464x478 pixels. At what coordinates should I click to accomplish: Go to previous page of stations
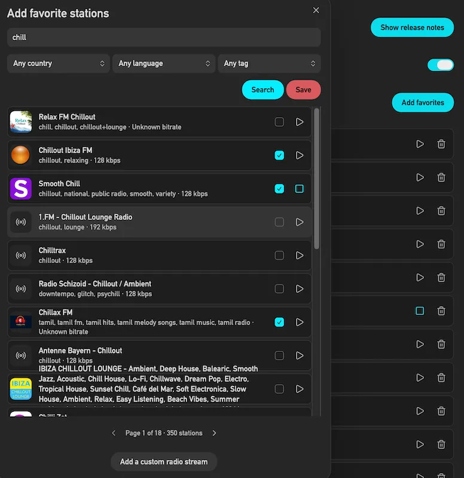pos(114,433)
